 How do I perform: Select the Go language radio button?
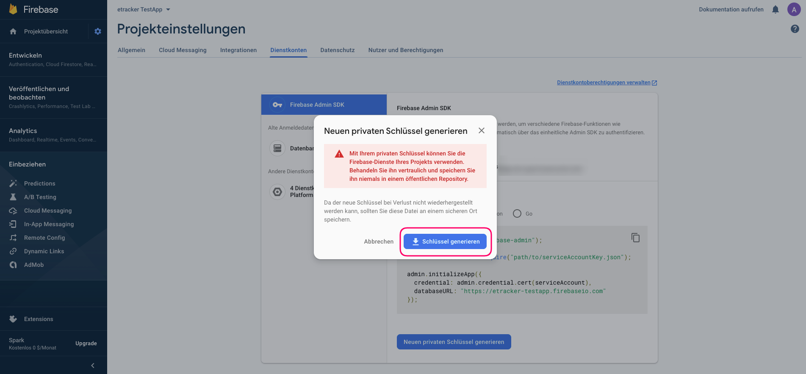coord(517,213)
